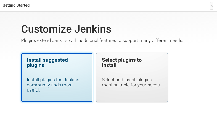Click "most suitable for your needs." text line
This screenshot has height=121, width=217.
click(x=131, y=85)
